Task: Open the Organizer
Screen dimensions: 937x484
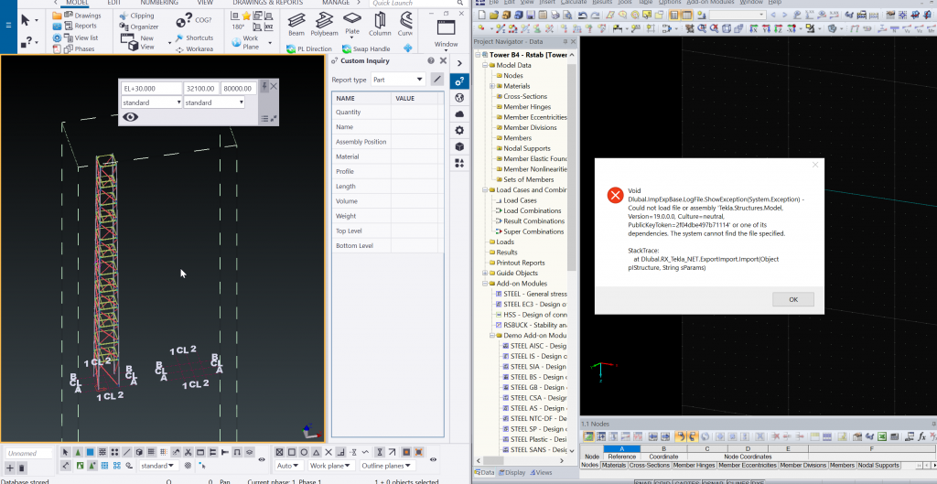Action: (x=139, y=27)
